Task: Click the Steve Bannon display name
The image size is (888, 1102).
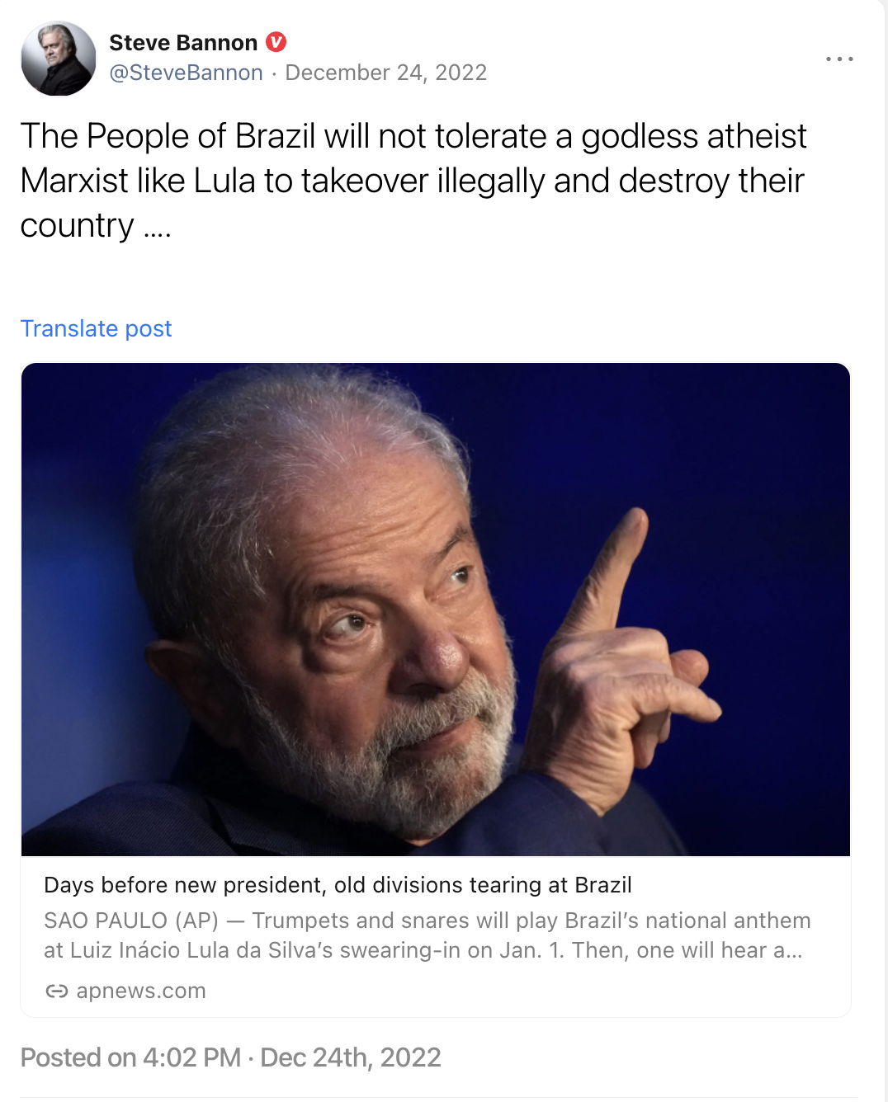Action: pyautogui.click(x=183, y=42)
